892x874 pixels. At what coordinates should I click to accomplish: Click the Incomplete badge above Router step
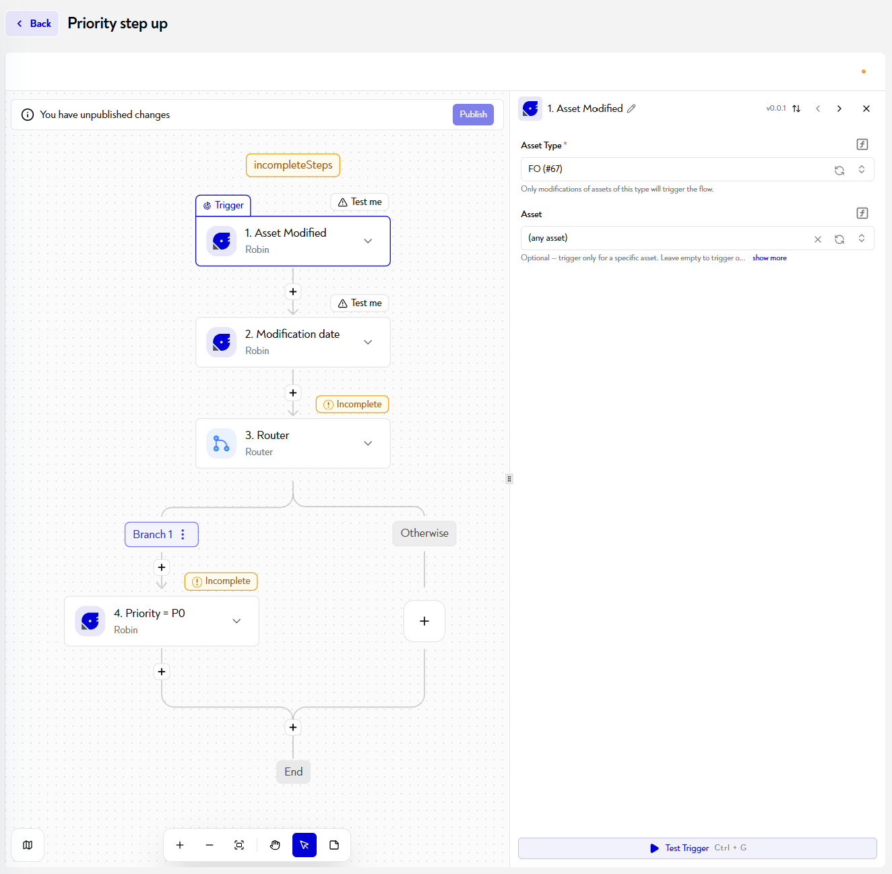352,404
